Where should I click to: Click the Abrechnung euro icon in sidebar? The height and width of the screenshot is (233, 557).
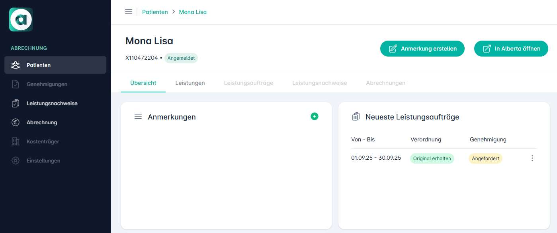[16, 123]
